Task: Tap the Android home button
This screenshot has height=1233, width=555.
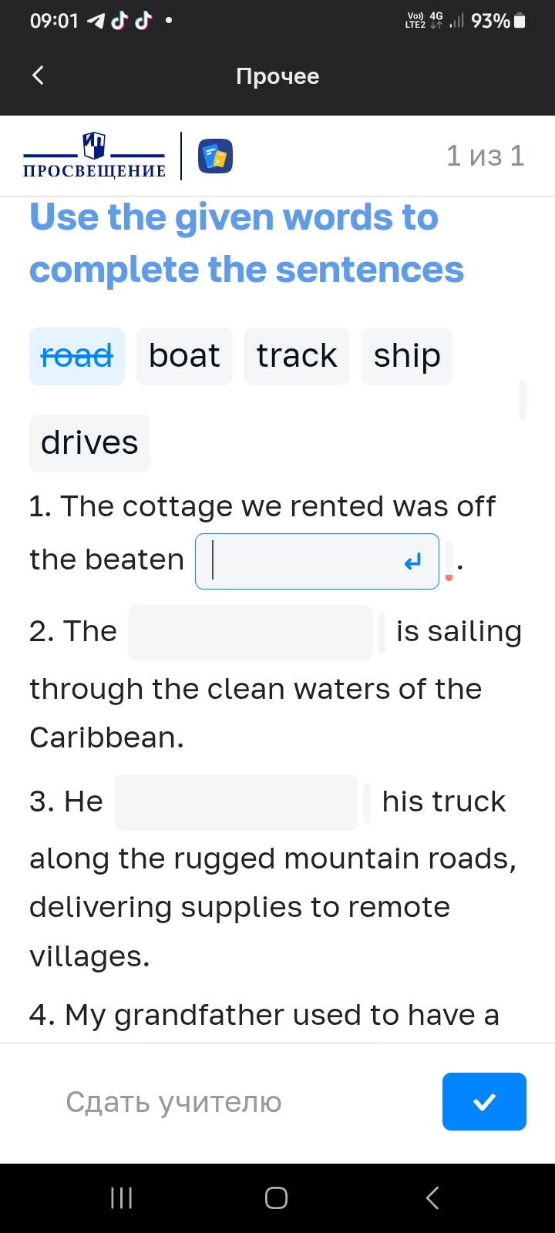Action: tap(277, 1198)
